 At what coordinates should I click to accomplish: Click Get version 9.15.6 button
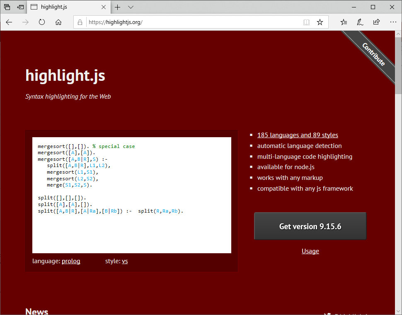pyautogui.click(x=310, y=226)
